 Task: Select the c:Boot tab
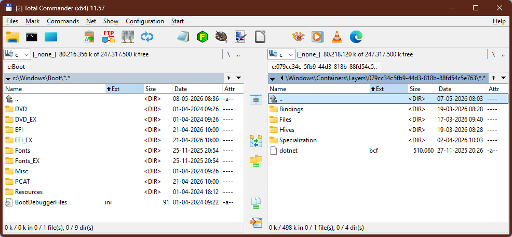click(16, 67)
